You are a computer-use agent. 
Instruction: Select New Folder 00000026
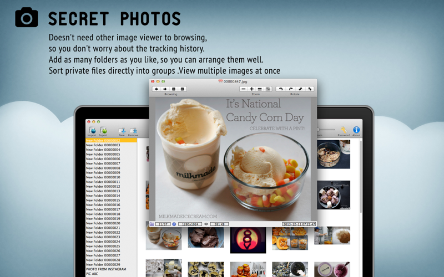[112, 251]
